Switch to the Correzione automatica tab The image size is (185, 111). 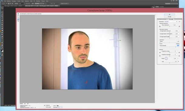coord(162,19)
